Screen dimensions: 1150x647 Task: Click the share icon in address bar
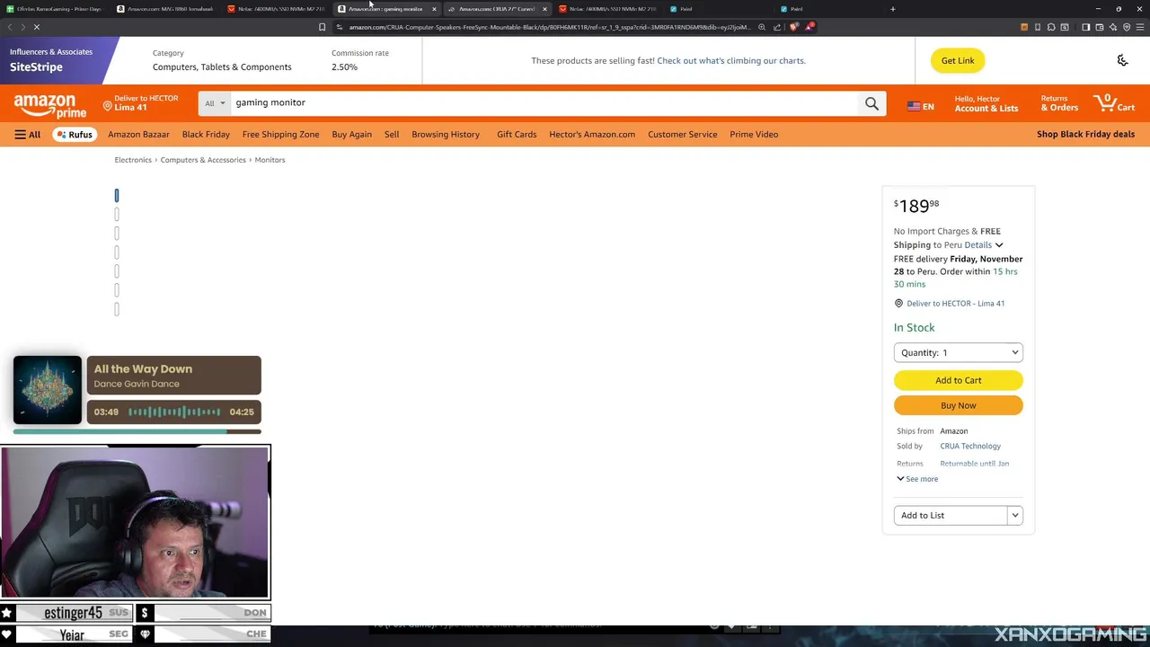click(x=777, y=27)
